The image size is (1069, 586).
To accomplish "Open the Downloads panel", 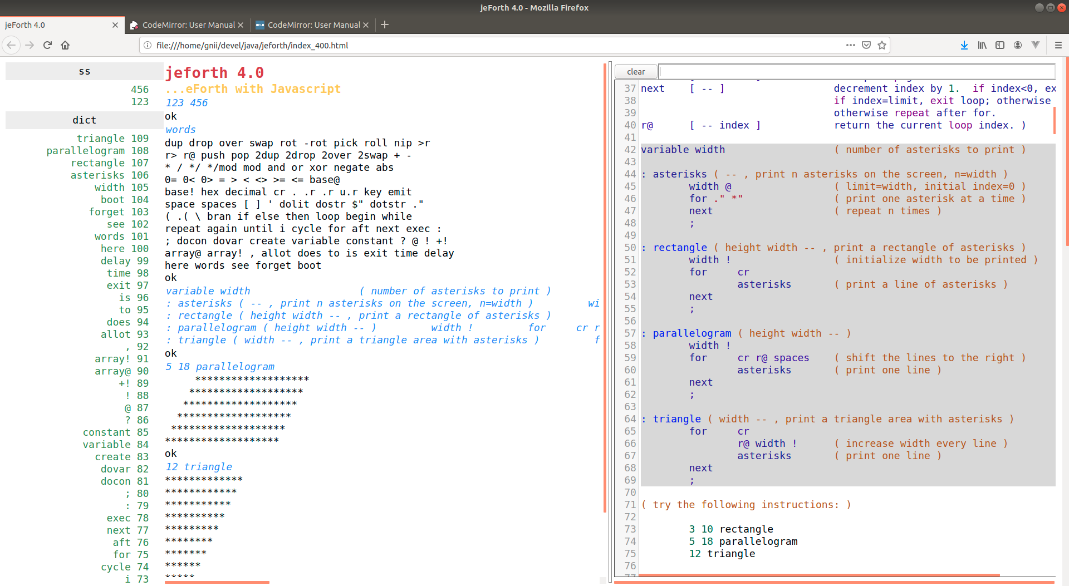I will pyautogui.click(x=964, y=45).
